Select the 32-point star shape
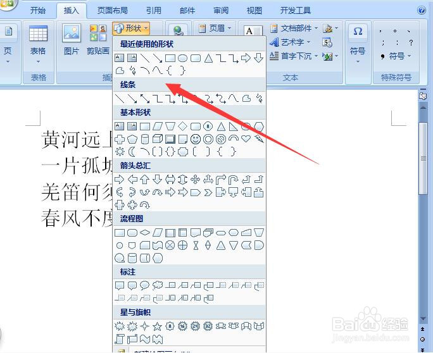The width and height of the screenshot is (433, 353). click(x=208, y=326)
